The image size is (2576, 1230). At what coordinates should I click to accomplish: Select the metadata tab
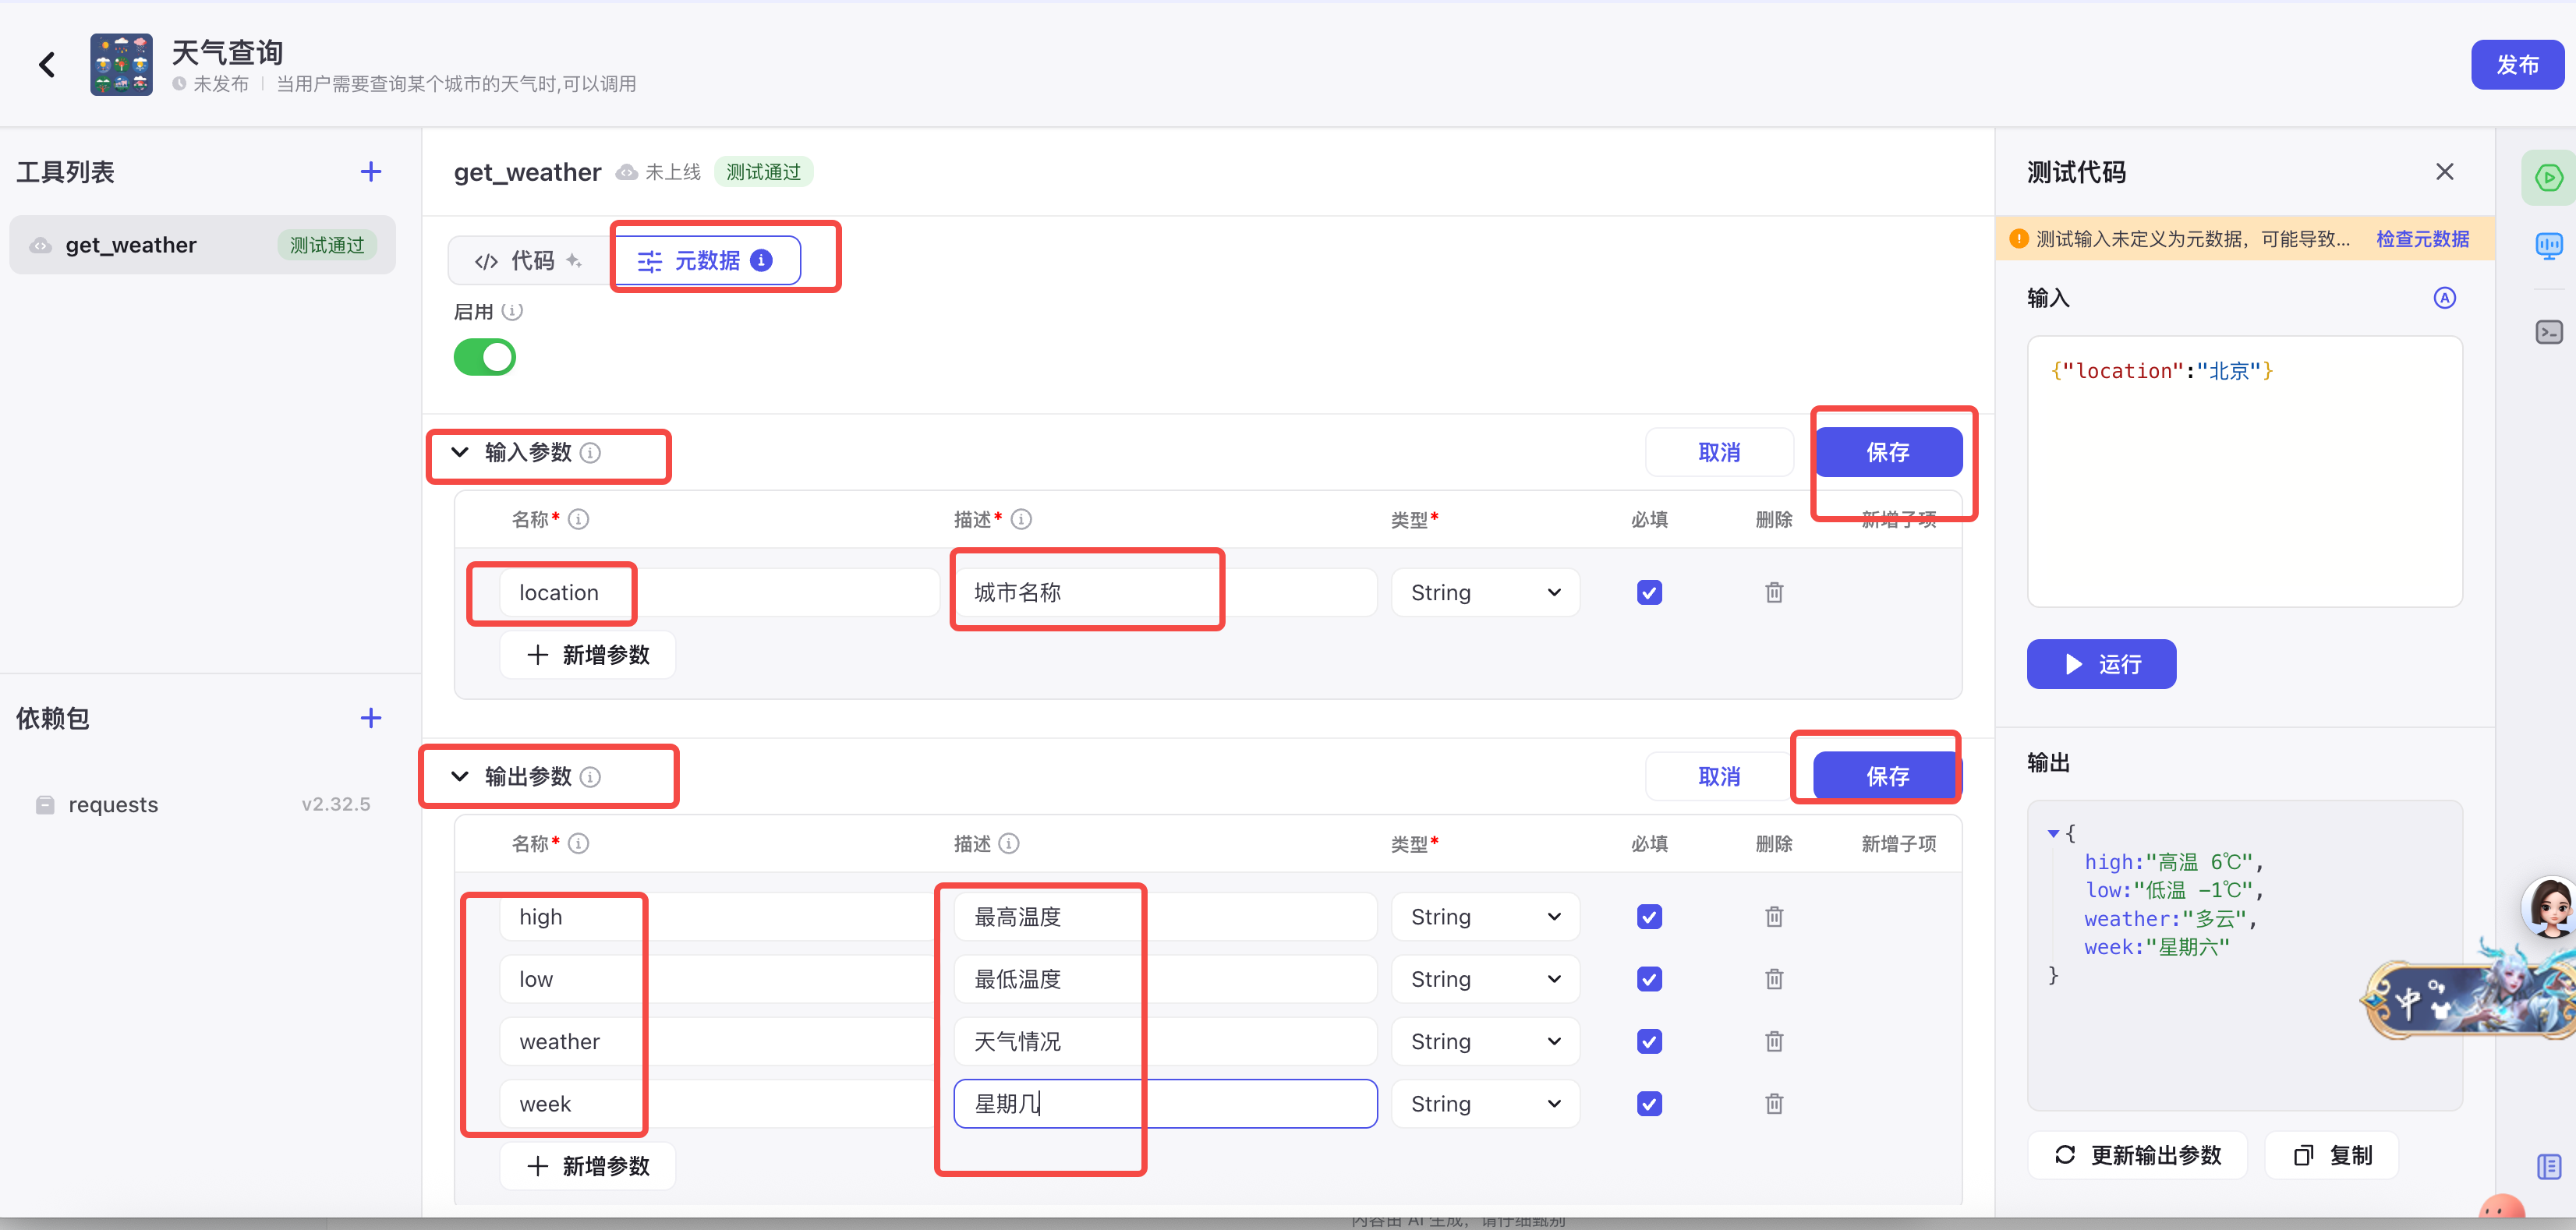pos(706,261)
